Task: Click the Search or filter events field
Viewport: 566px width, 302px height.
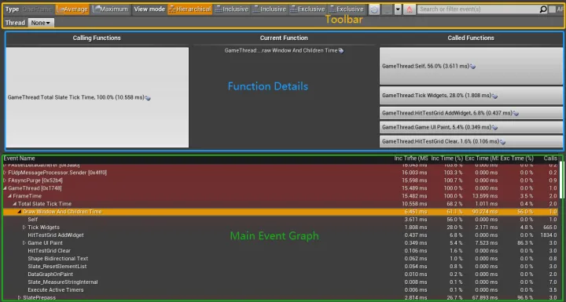Action: pyautogui.click(x=478, y=9)
